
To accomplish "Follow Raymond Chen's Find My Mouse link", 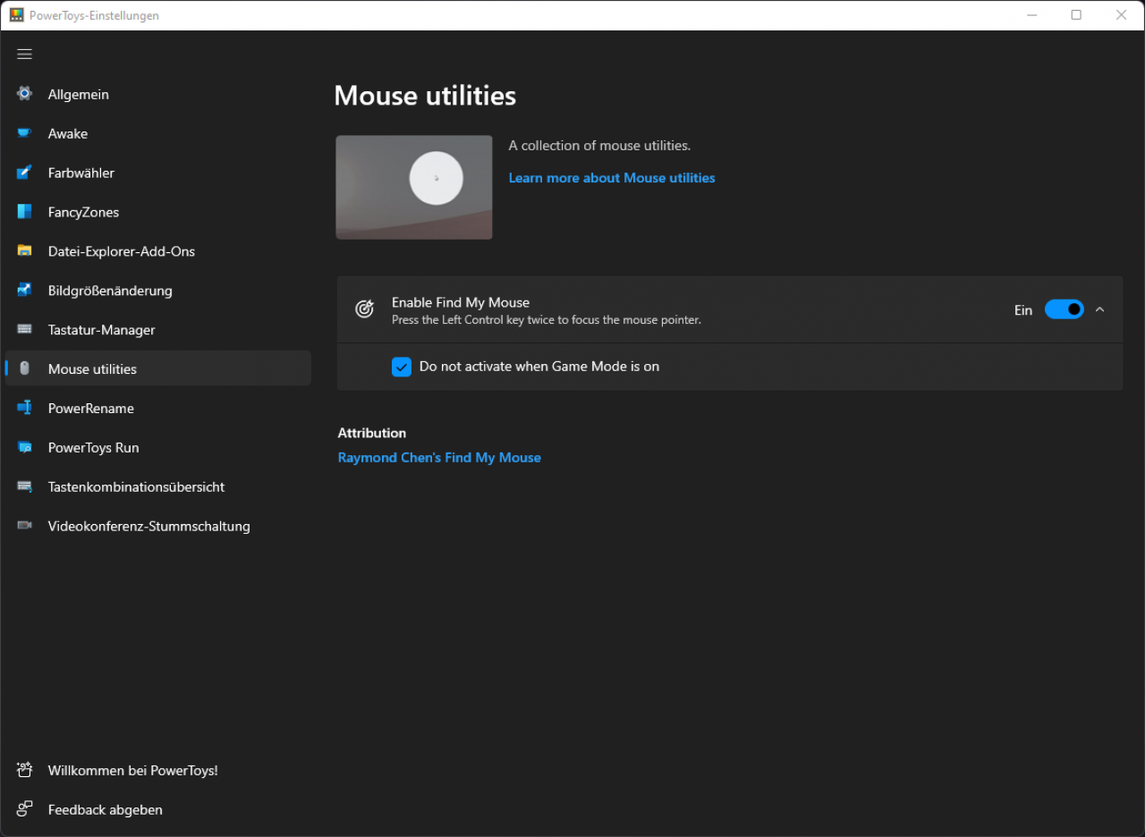I will coord(439,457).
